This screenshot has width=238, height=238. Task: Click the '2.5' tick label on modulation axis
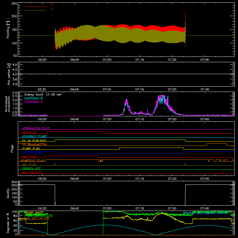(x=15, y=96)
